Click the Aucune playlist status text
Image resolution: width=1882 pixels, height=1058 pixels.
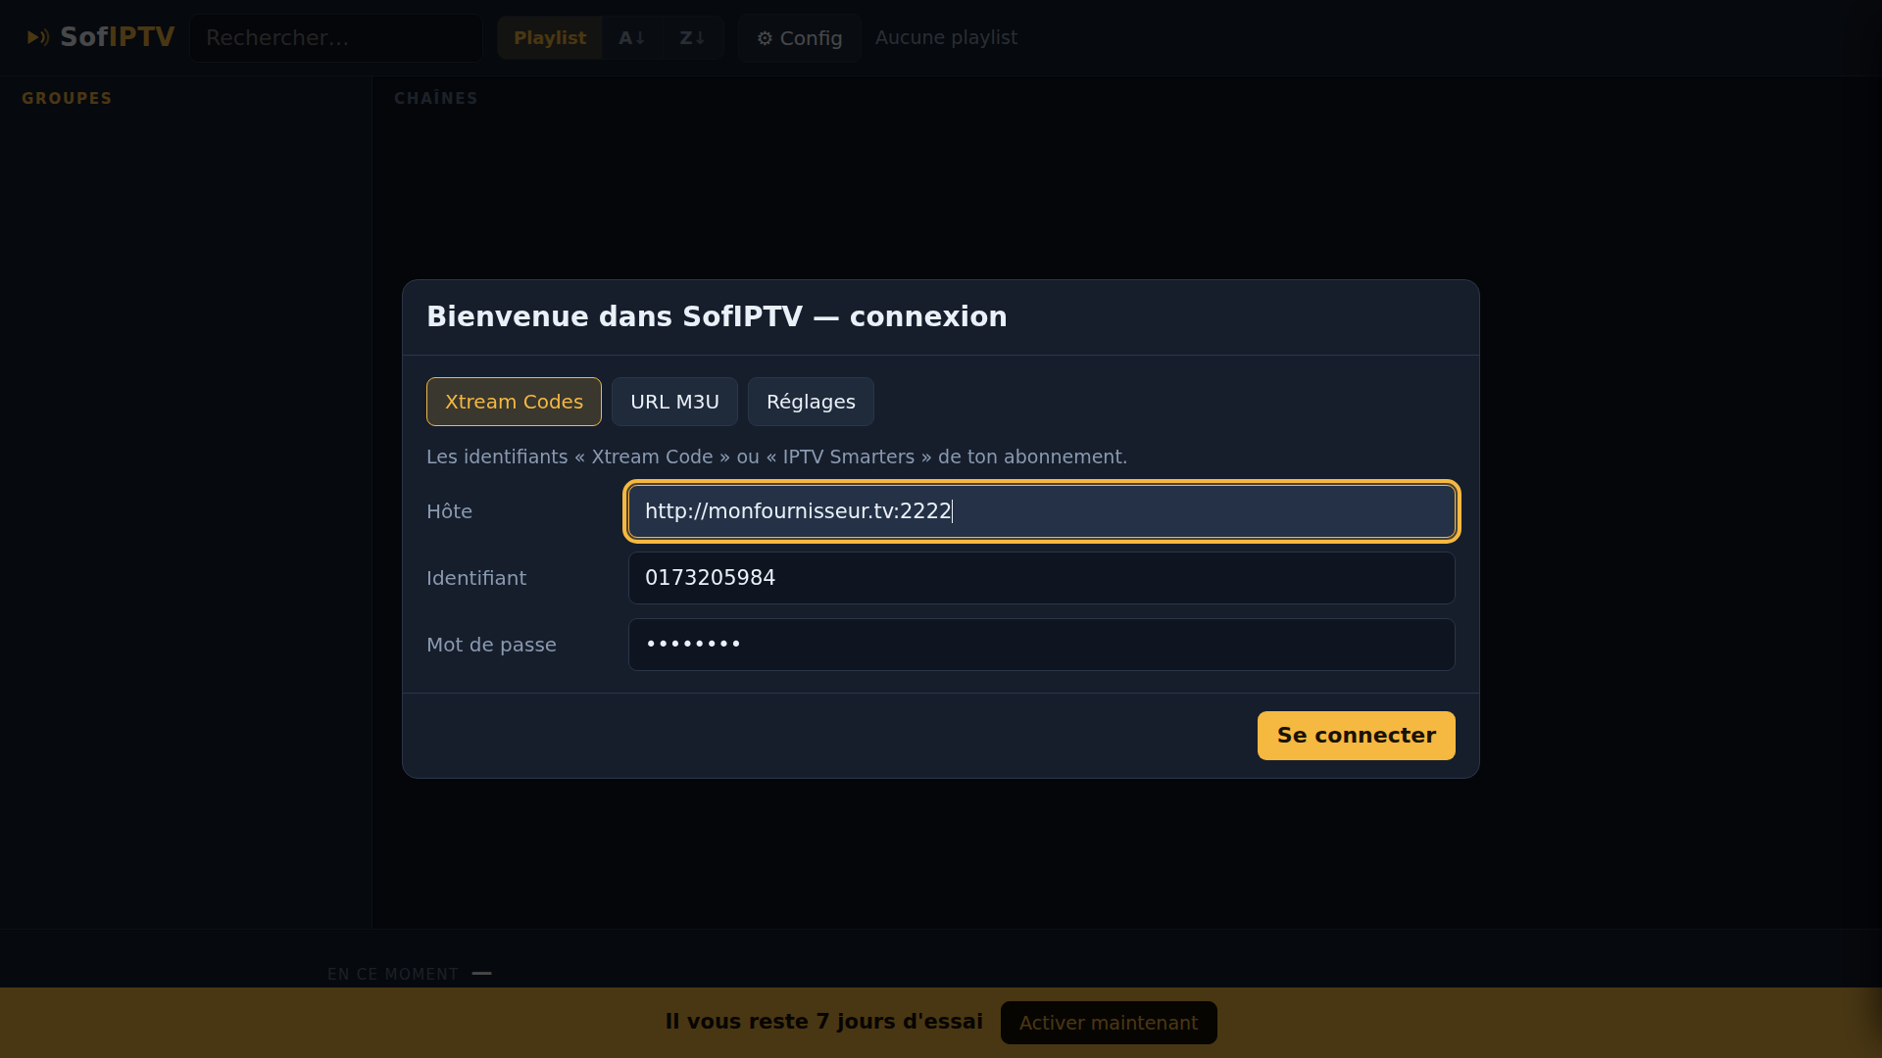[946, 37]
